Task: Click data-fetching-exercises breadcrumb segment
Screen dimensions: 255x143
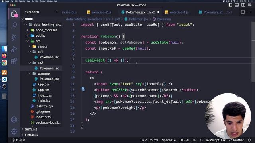Action: coord(84,19)
